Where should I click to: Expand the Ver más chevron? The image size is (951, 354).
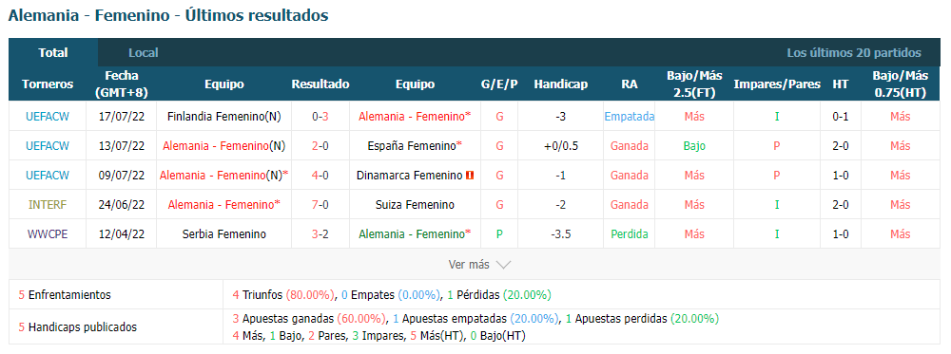point(503,265)
